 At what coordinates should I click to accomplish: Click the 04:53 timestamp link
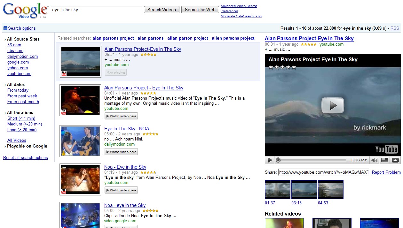[323, 203]
